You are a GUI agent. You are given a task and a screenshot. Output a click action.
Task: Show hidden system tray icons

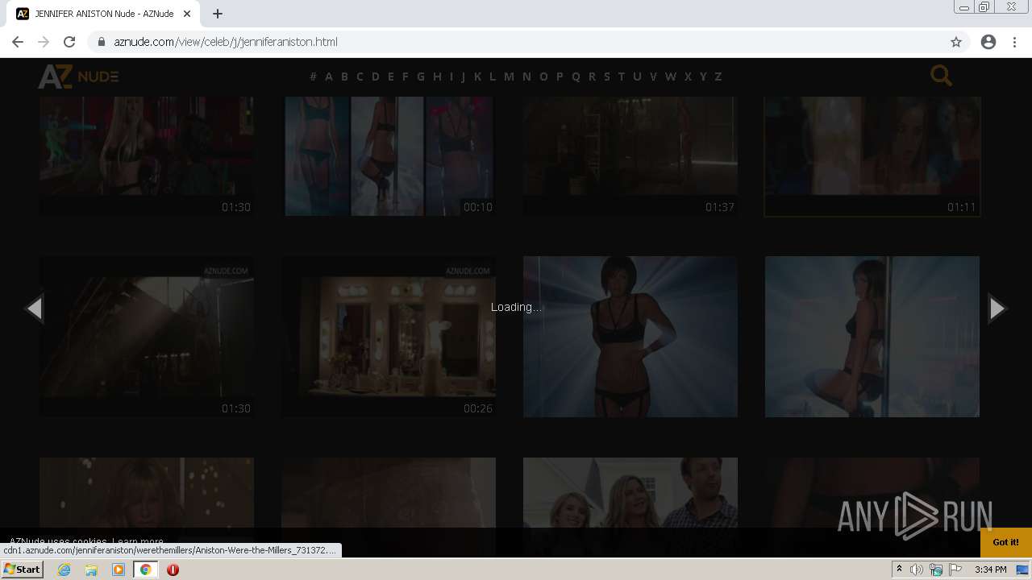(x=899, y=570)
